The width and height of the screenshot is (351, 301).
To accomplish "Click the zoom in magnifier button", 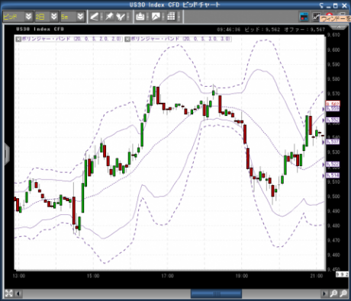I will click(333, 293).
